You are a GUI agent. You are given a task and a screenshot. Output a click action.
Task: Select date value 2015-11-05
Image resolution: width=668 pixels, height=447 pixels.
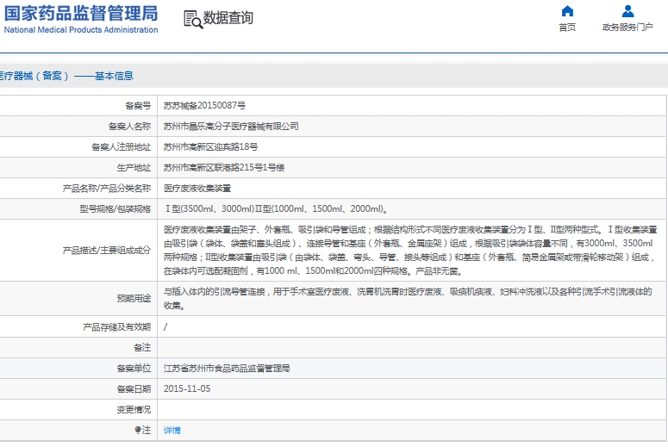click(187, 388)
